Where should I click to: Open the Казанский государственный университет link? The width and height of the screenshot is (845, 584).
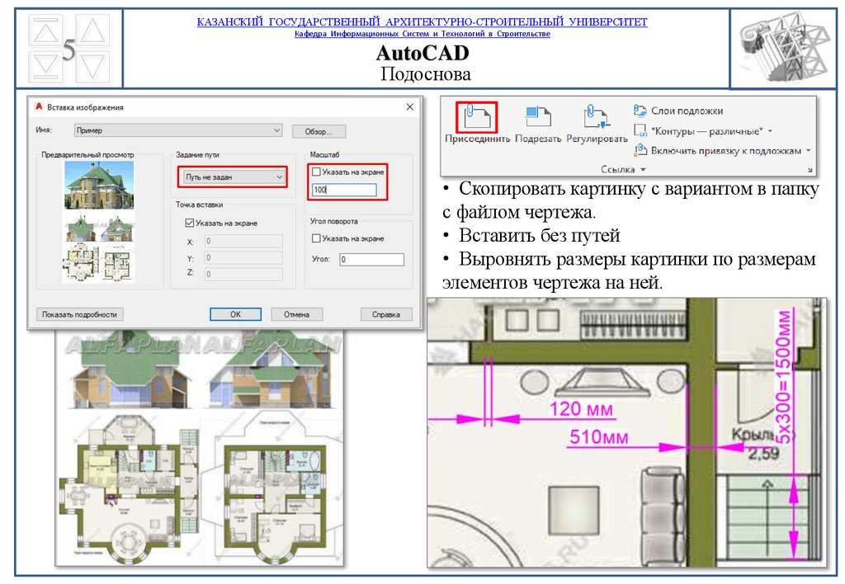(x=422, y=22)
